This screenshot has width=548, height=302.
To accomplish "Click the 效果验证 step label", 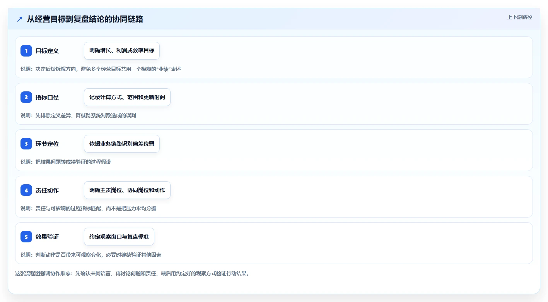I will click(47, 237).
